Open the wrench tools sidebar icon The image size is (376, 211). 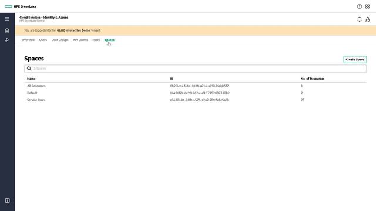(7, 40)
